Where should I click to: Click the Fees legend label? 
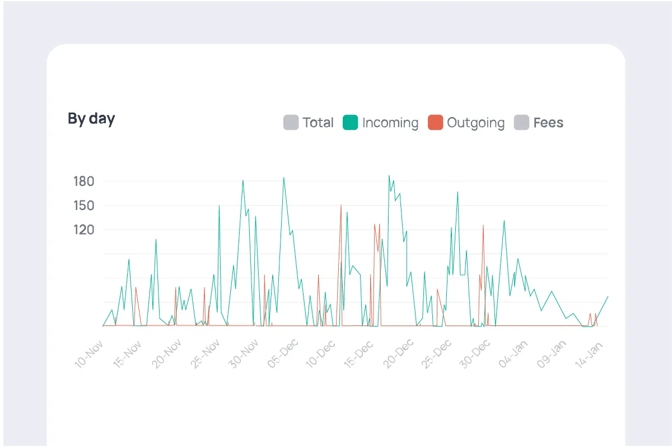click(x=548, y=123)
